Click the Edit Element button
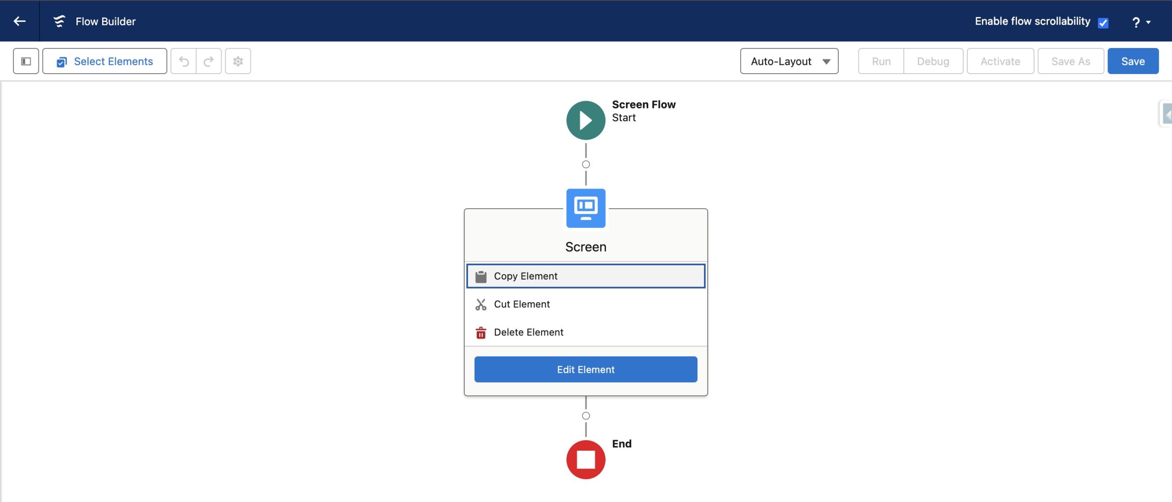Image resolution: width=1172 pixels, height=502 pixels. point(585,369)
